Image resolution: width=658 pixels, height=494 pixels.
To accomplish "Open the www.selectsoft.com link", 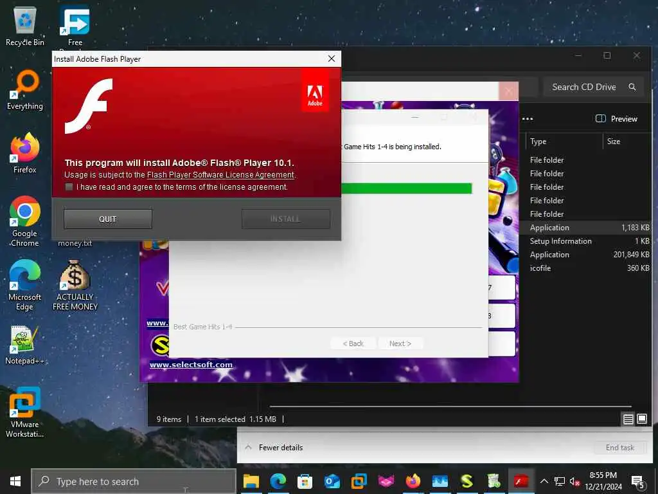I will click(191, 365).
